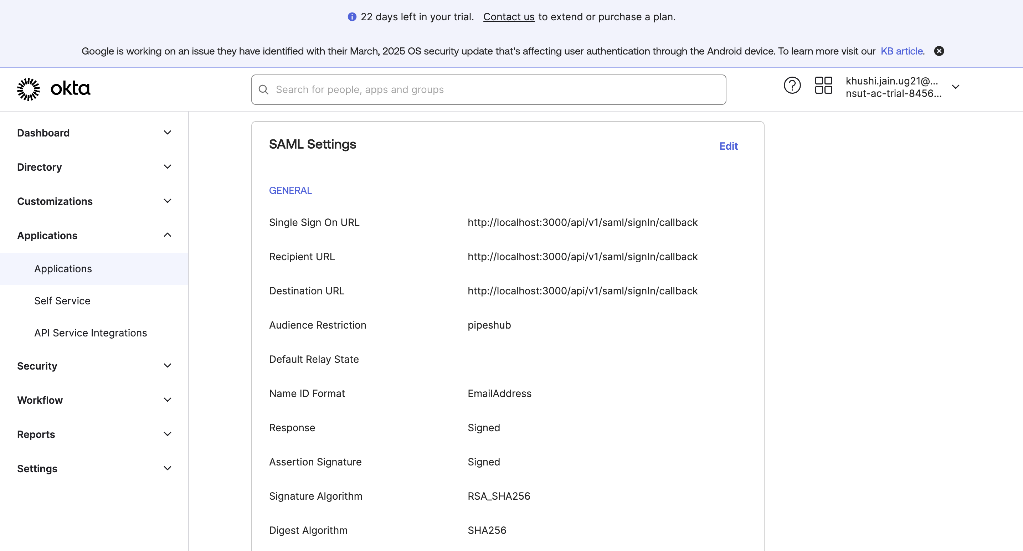Follow the Contact us link

pos(508,17)
